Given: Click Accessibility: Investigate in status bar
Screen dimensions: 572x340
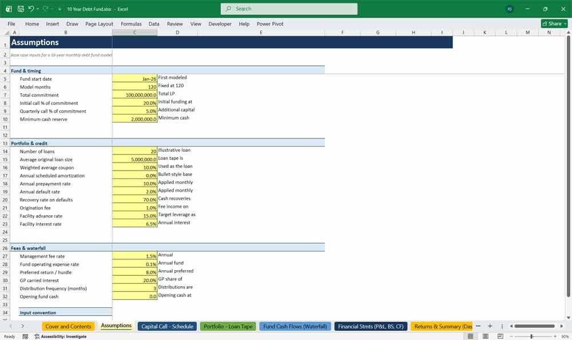Looking at the screenshot, I should (x=61, y=337).
